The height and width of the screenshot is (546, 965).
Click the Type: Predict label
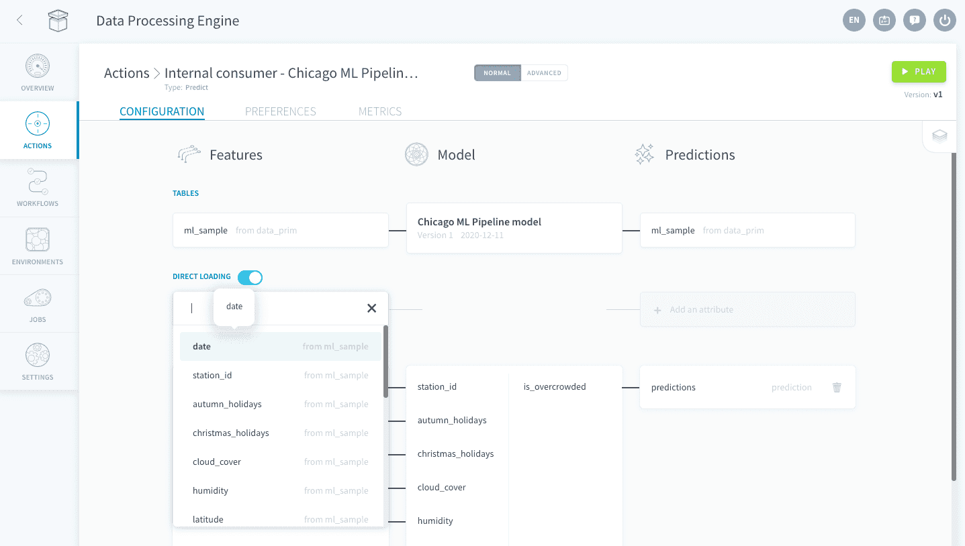click(x=187, y=87)
